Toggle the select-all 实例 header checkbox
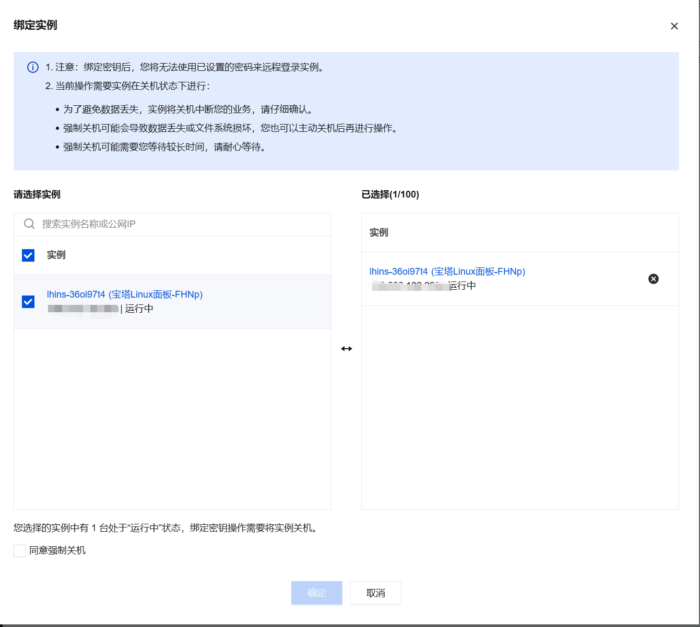 [x=28, y=255]
